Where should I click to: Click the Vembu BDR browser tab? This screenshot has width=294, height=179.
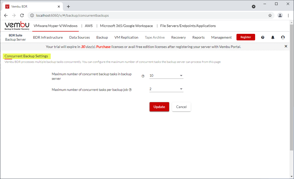pyautogui.click(x=33, y=7)
